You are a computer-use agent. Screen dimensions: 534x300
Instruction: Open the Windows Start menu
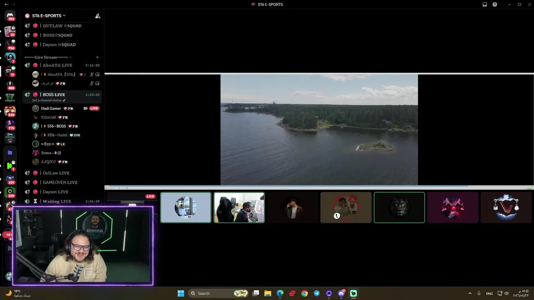[x=181, y=293]
